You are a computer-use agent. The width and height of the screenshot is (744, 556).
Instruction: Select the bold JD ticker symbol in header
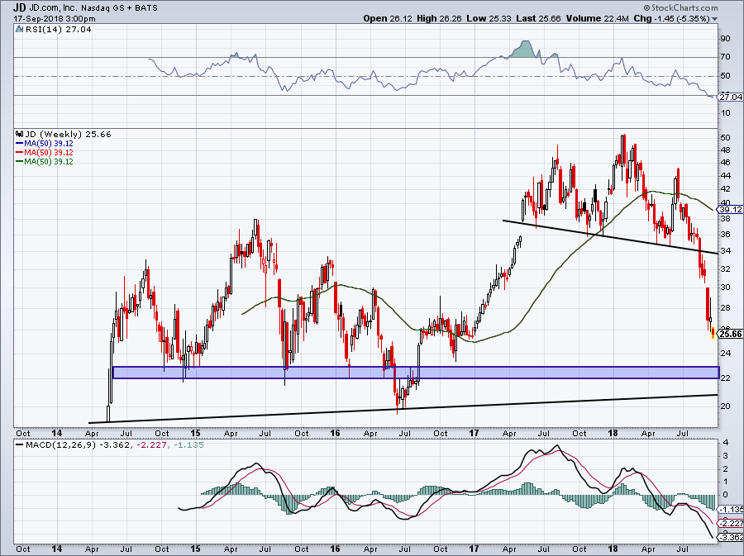(19, 8)
